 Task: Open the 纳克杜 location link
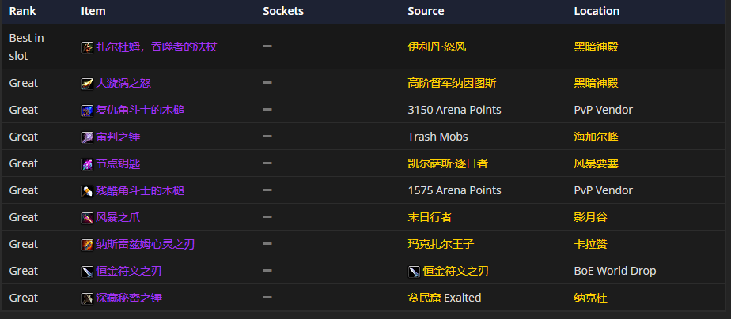pyautogui.click(x=590, y=298)
